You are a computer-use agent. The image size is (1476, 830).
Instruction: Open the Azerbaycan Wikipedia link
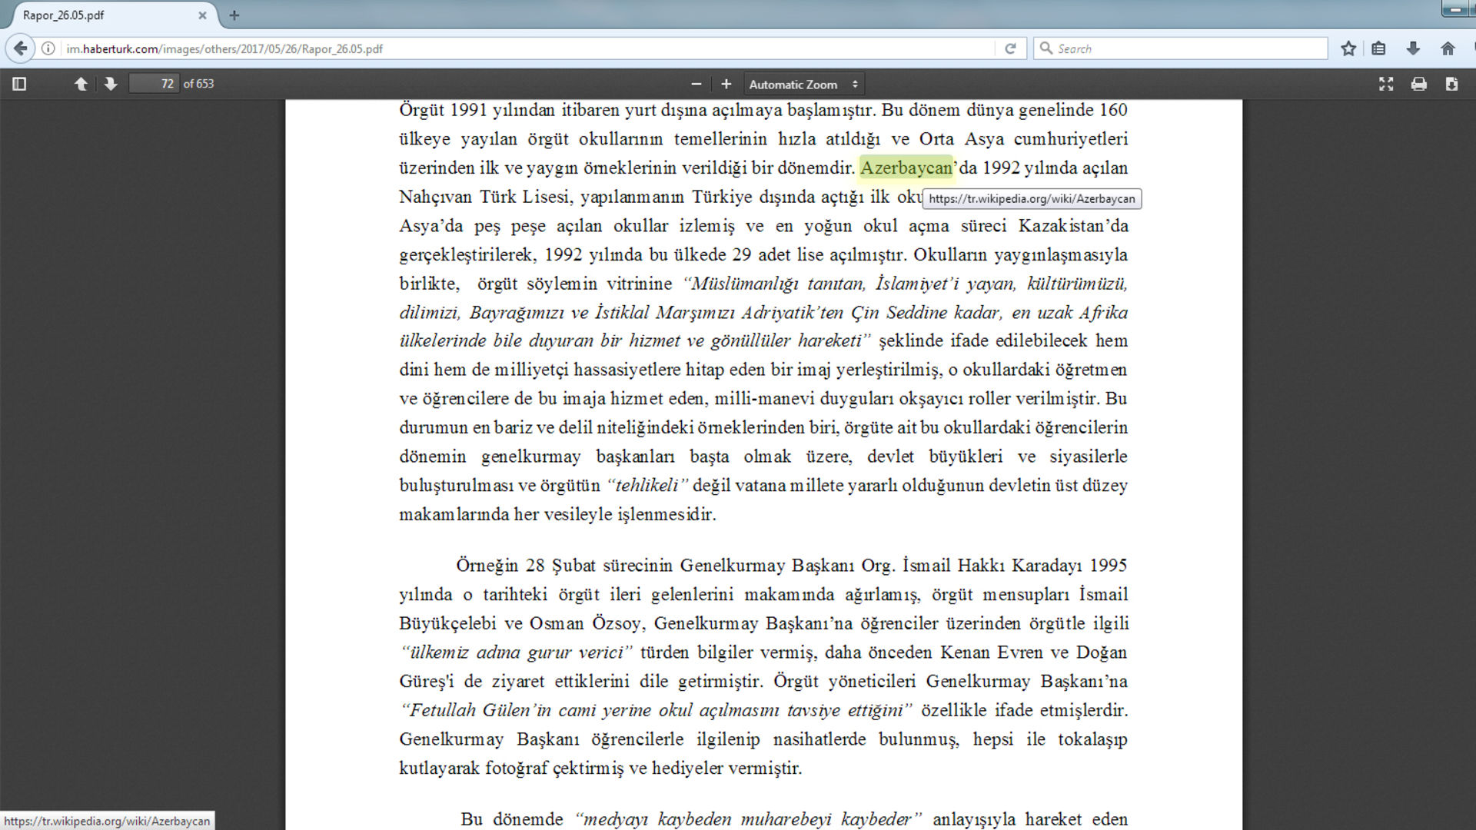click(906, 168)
